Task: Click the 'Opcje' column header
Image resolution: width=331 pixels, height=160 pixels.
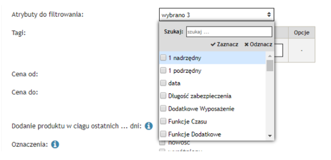Action: click(x=301, y=32)
